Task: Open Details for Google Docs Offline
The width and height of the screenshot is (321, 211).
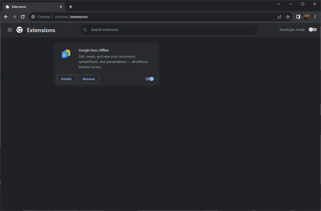Action: point(66,79)
